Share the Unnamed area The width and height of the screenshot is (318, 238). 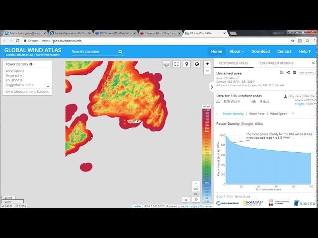[288, 72]
